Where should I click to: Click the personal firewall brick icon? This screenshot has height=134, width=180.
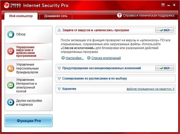pos(11,68)
